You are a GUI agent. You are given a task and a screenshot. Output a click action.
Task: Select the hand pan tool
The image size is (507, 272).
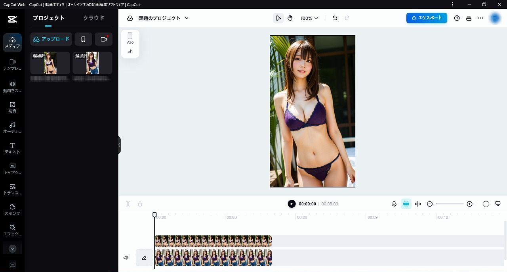click(x=290, y=18)
